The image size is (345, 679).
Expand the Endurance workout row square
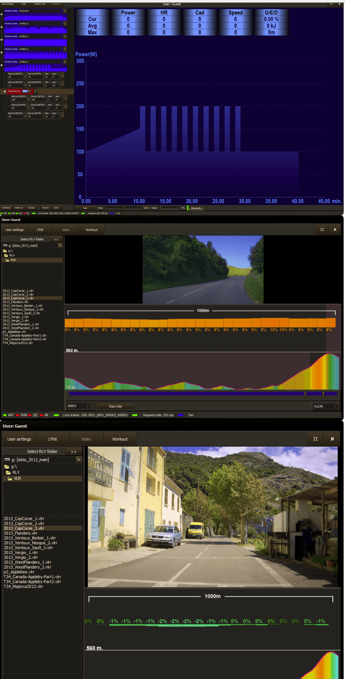(x=1, y=14)
